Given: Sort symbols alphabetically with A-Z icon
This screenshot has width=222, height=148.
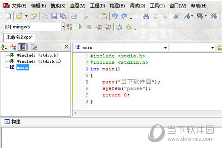Looking at the screenshot, I should tap(4, 47).
